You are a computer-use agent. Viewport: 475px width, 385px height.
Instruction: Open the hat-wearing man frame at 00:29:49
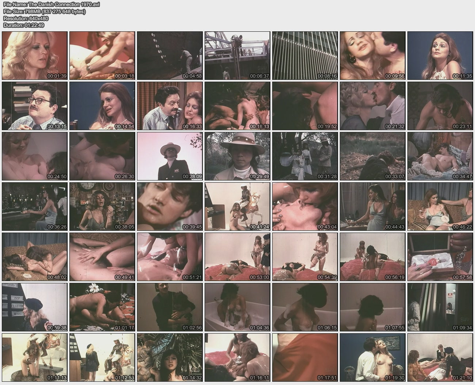(237, 156)
